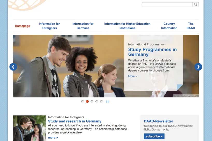
Task: Click the search magnifier icon
Action: pyautogui.click(x=195, y=4)
